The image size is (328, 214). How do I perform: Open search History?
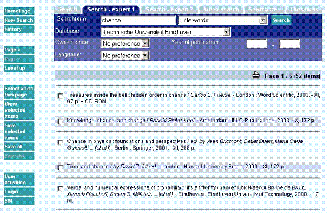tap(19, 29)
